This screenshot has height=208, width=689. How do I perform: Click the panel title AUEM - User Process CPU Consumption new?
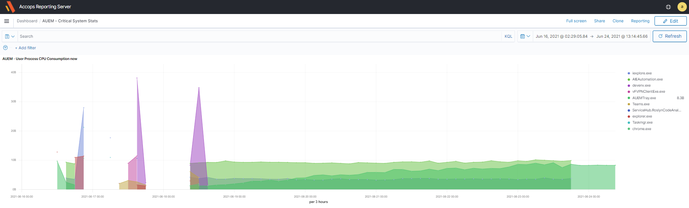tap(40, 59)
